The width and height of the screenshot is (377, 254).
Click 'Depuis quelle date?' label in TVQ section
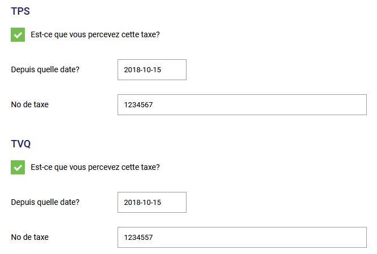coord(45,202)
